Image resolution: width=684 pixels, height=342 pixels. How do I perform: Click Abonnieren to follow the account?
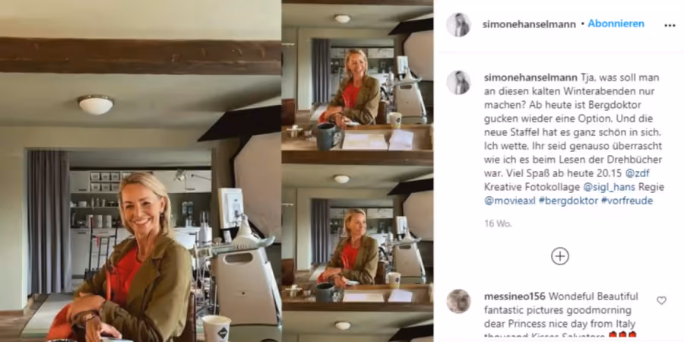tap(616, 24)
